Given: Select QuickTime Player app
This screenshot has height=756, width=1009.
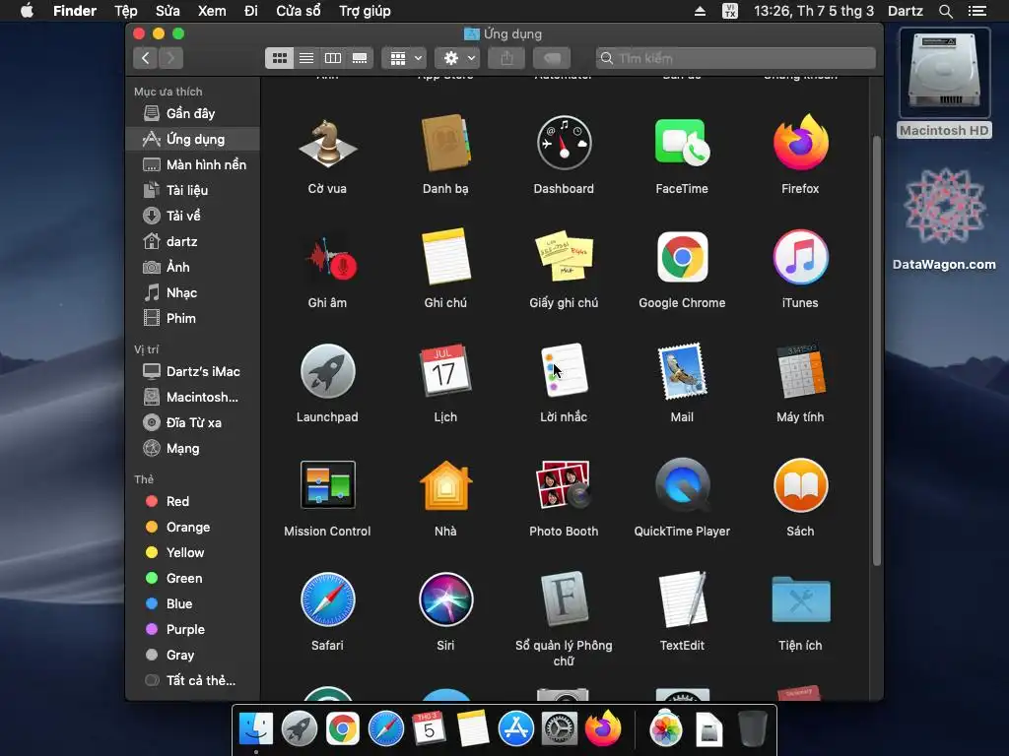Looking at the screenshot, I should coord(682,485).
